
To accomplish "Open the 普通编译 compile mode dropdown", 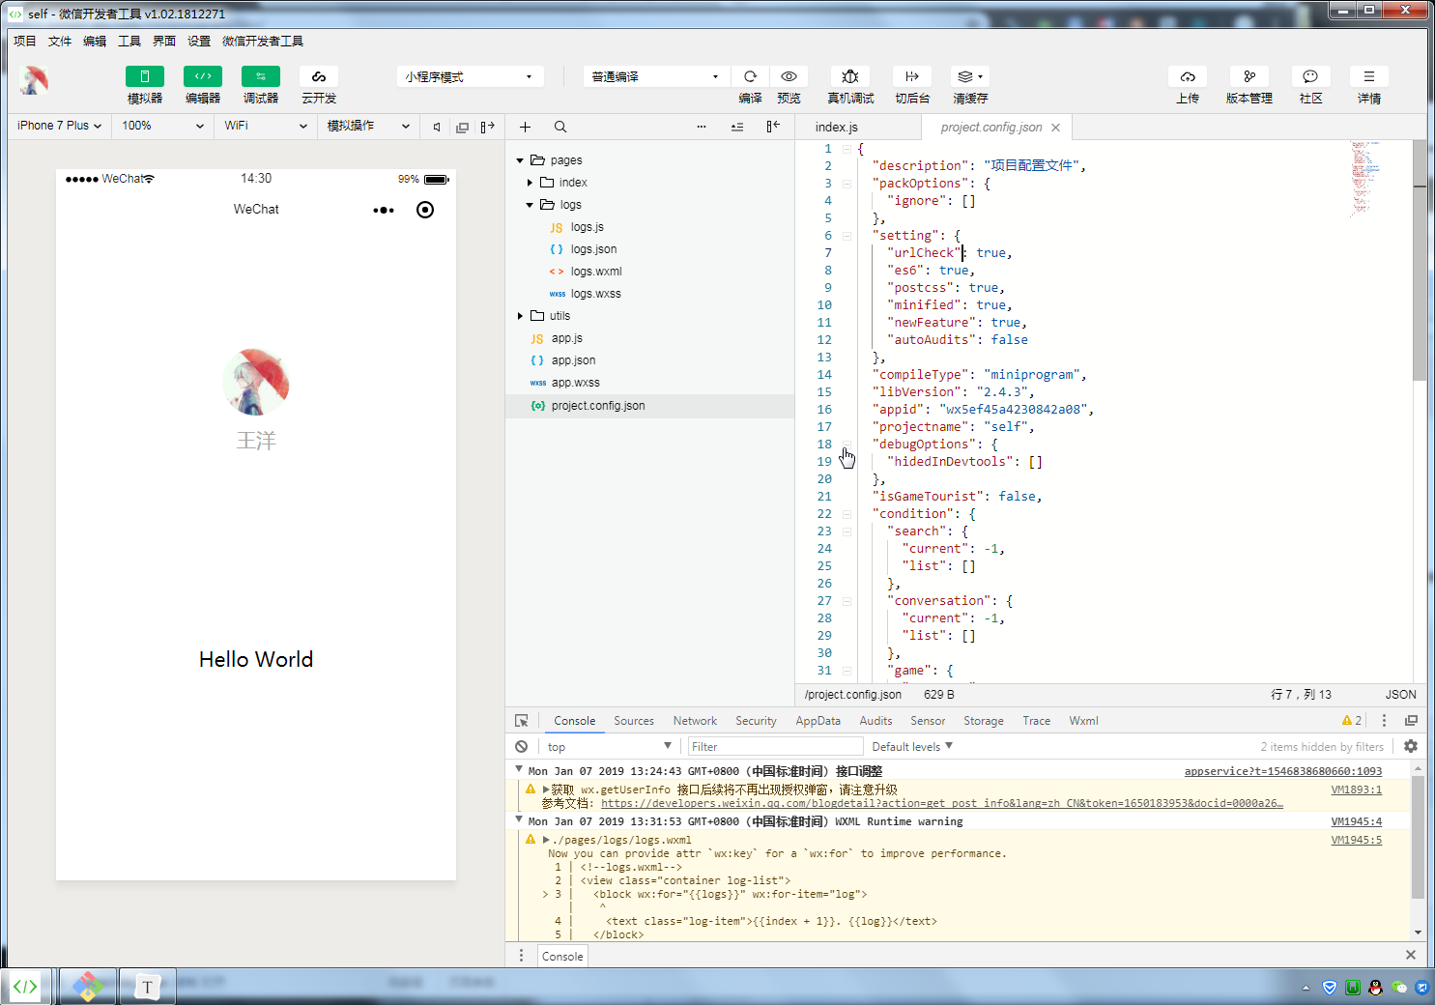I will [656, 76].
